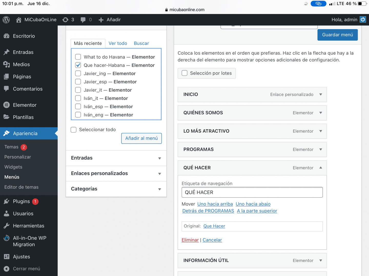Click the Herramientas wrench icon
This screenshot has height=276, width=369.
click(x=6, y=226)
